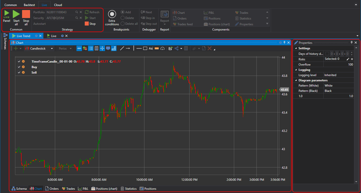Screen dimensions: 361x193
Task: Open settings gear for the Buy element
Action: [x=23, y=67]
